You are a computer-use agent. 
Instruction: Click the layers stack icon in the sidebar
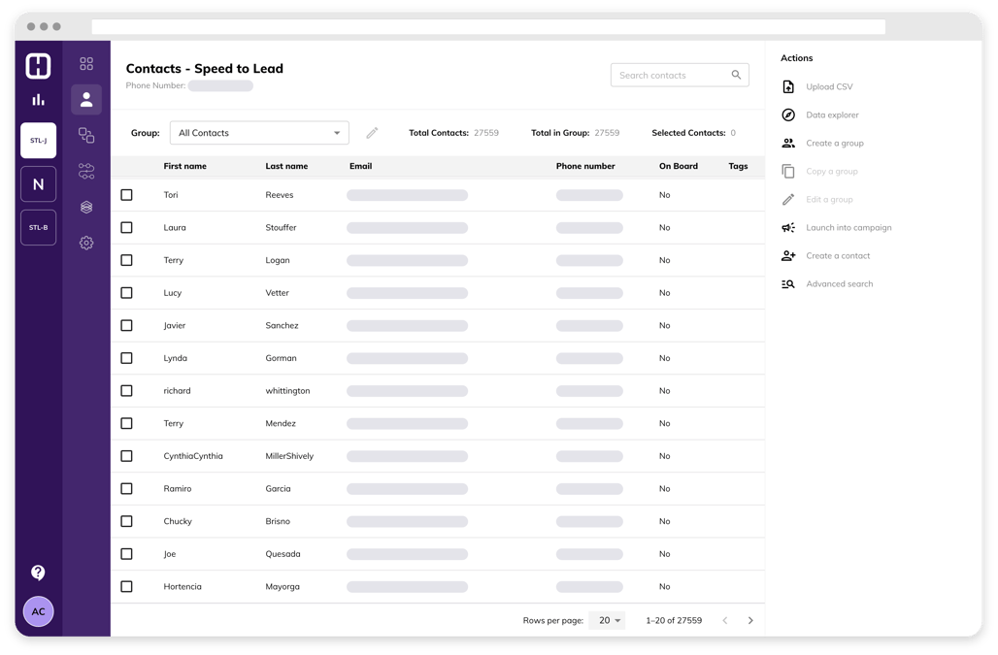86,207
